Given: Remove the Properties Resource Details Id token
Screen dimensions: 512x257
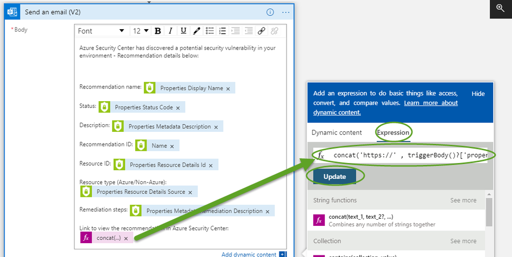Looking at the screenshot, I should click(x=211, y=166).
